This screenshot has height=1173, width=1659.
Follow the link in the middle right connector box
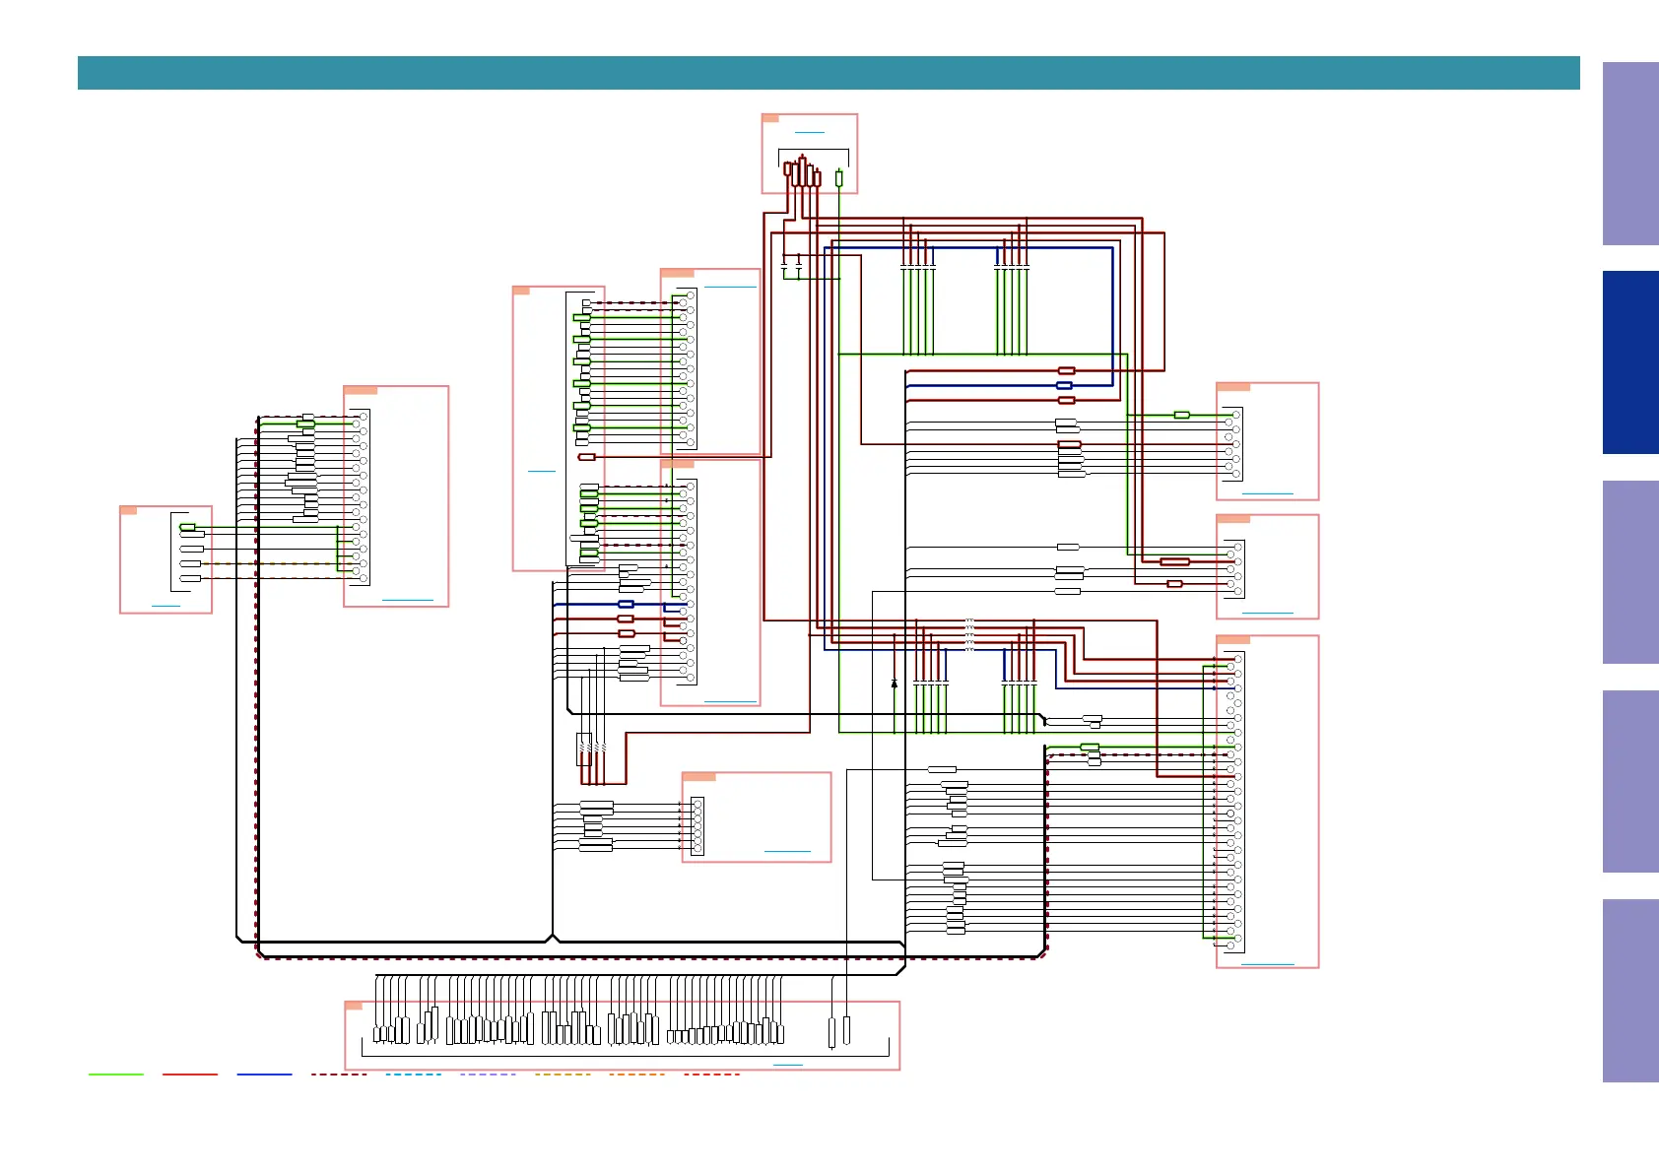pyautogui.click(x=1267, y=613)
